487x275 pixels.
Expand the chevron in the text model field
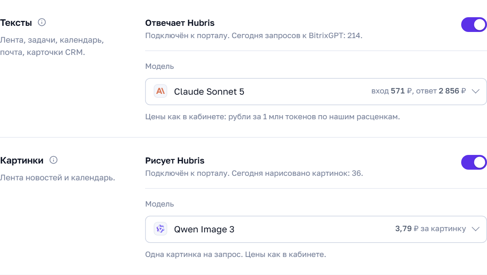tap(476, 91)
